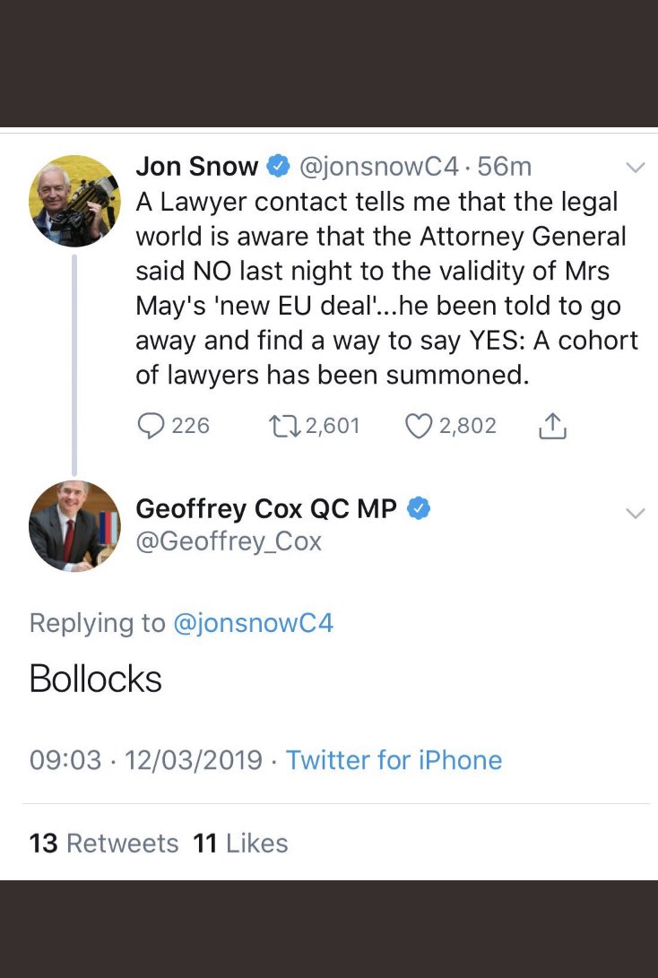Click the Twitter for iPhone link
658x978 pixels.
coord(394,760)
